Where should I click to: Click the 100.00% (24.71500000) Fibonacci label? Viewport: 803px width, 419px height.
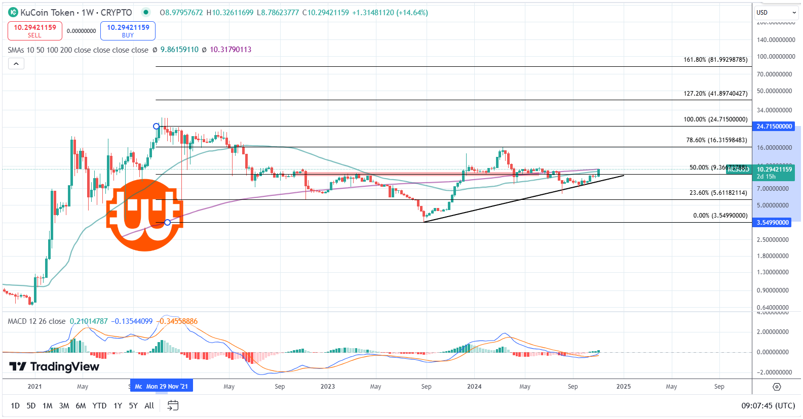(x=715, y=119)
